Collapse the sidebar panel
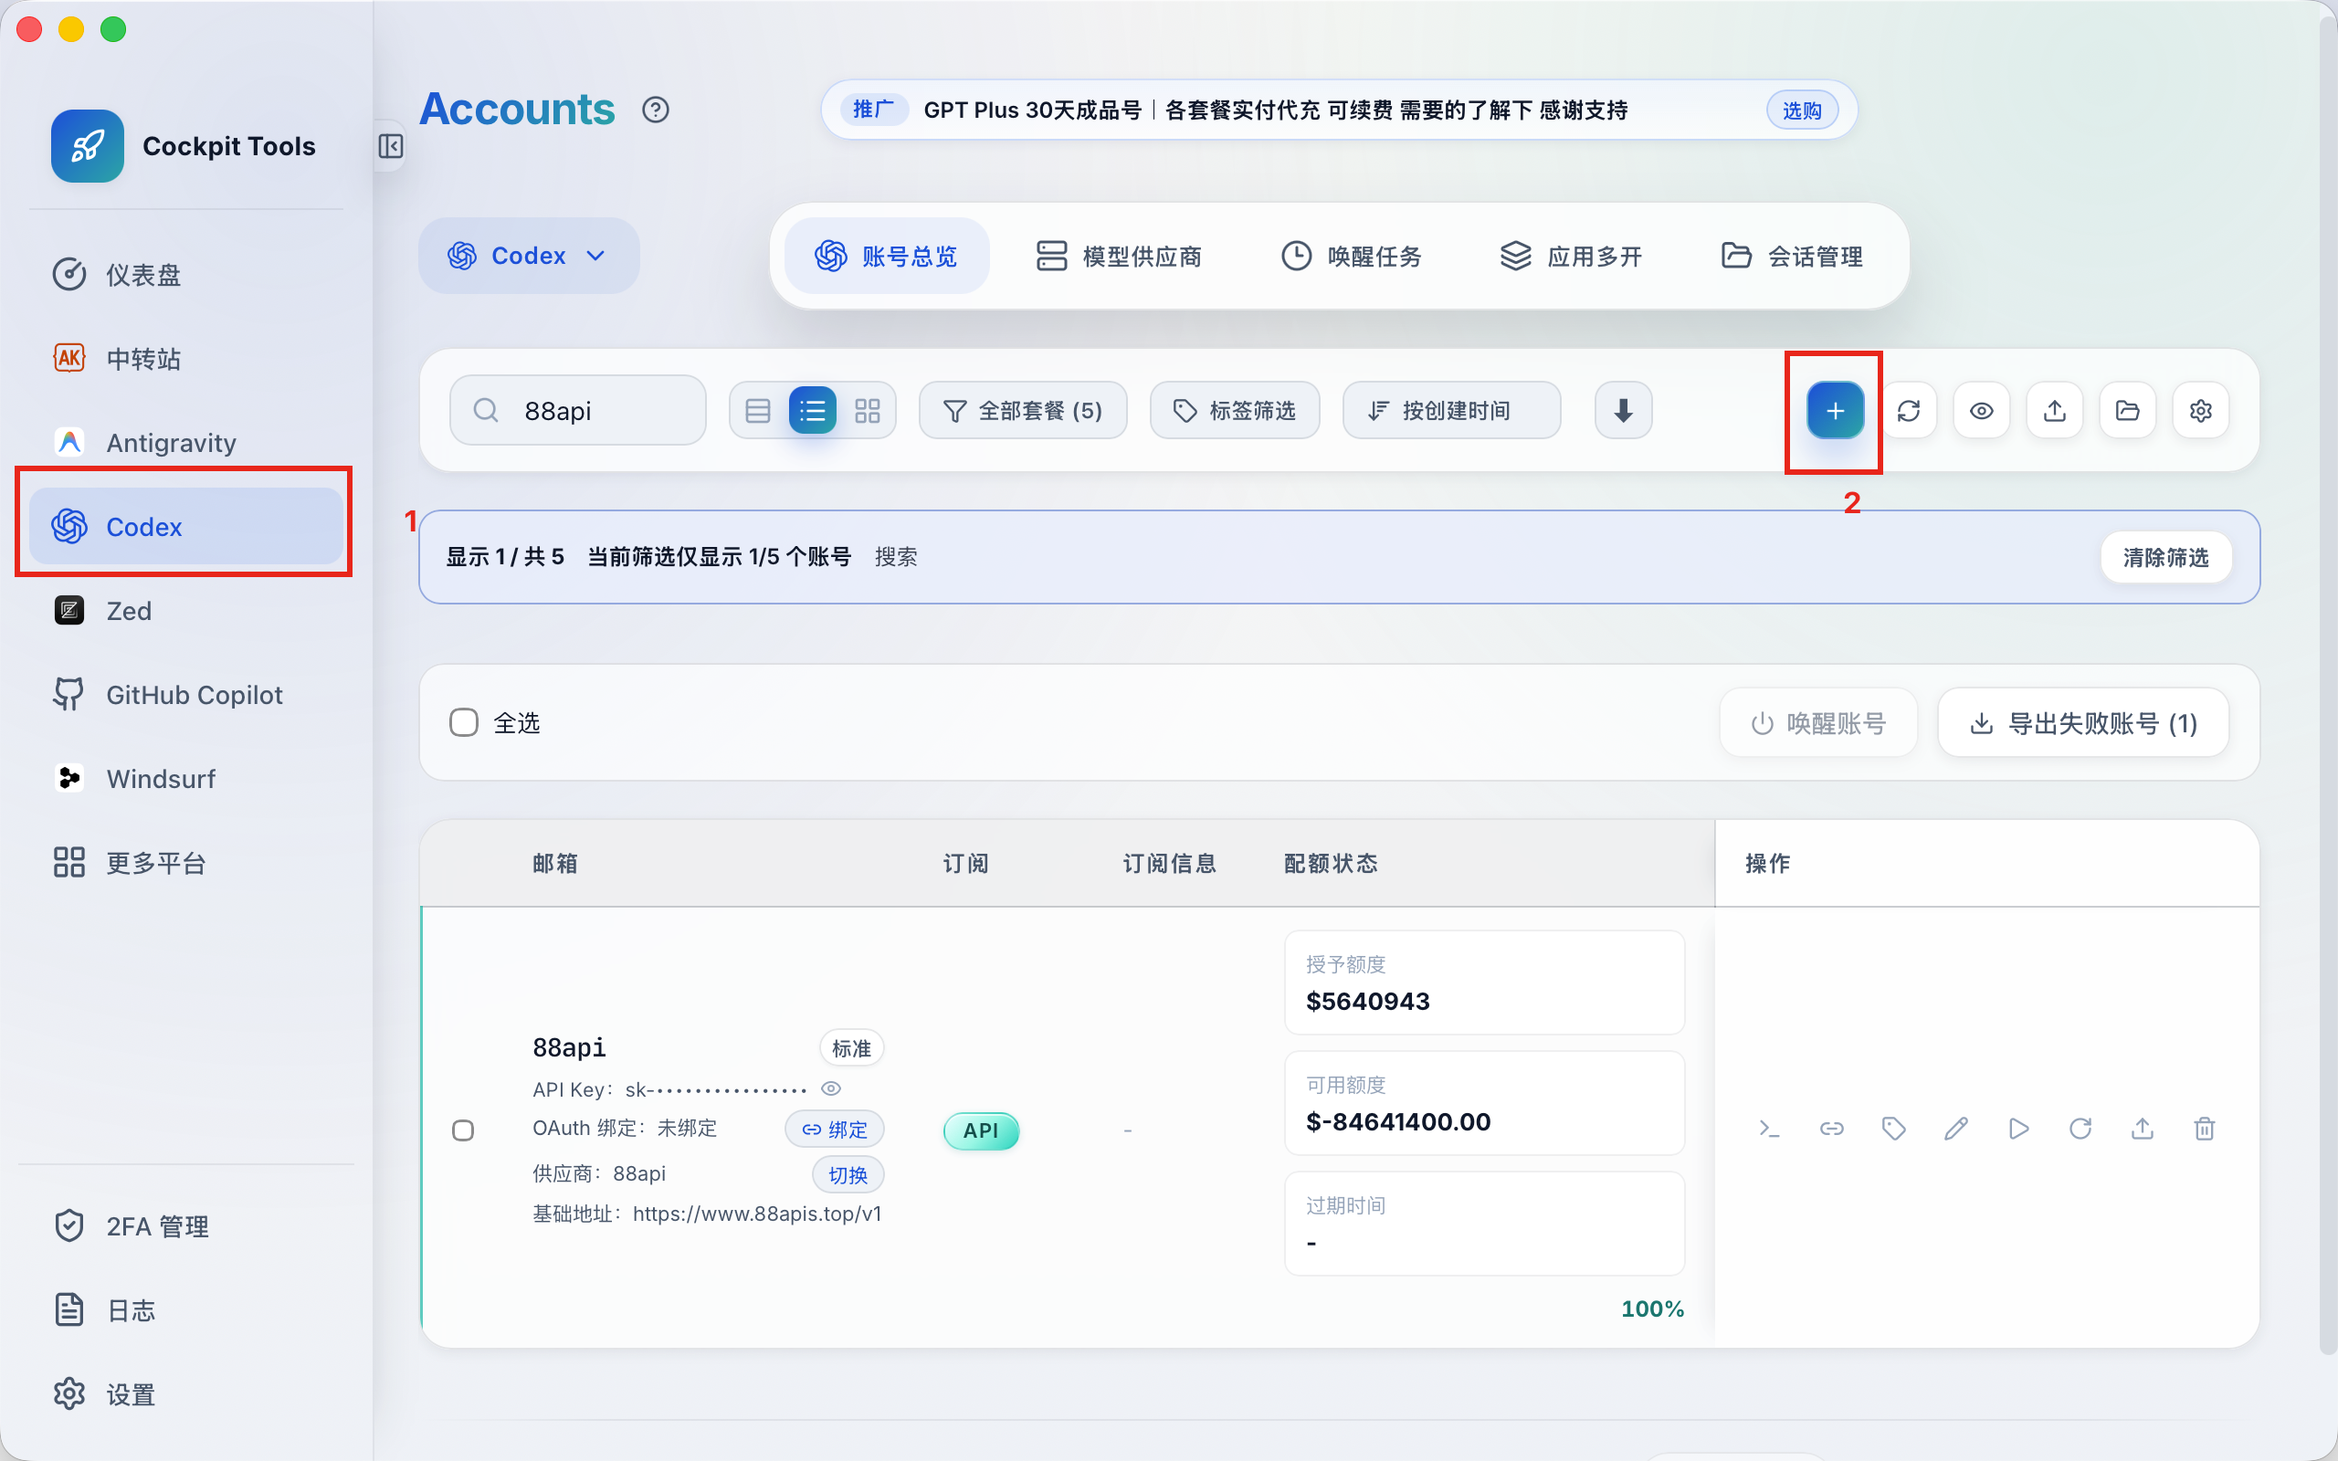This screenshot has height=1461, width=2338. (x=390, y=146)
